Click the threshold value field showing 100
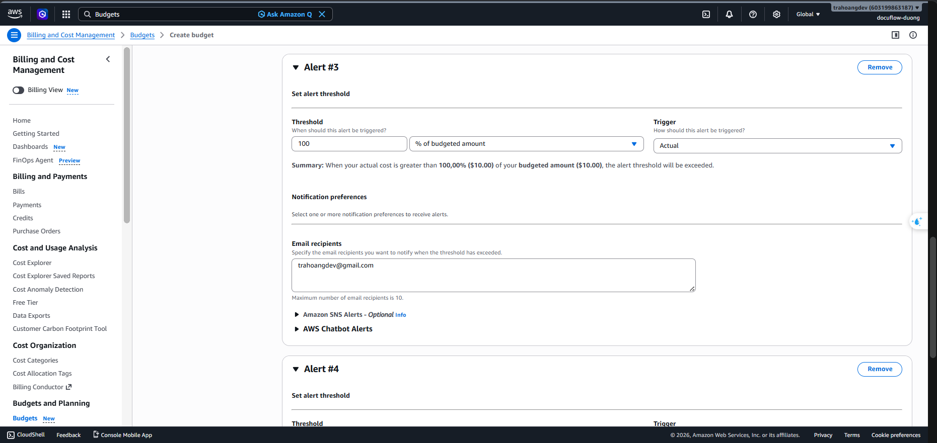The image size is (937, 443). point(349,144)
